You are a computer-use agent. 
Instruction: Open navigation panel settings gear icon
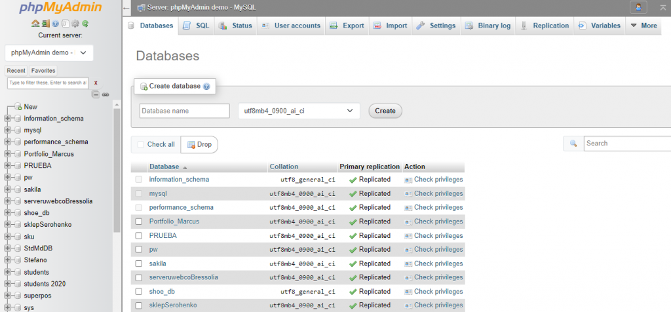coord(75,24)
